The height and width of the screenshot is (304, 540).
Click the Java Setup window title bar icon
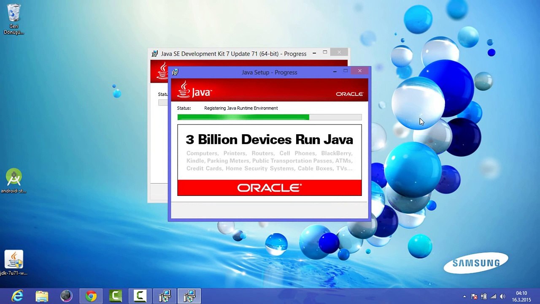(175, 72)
